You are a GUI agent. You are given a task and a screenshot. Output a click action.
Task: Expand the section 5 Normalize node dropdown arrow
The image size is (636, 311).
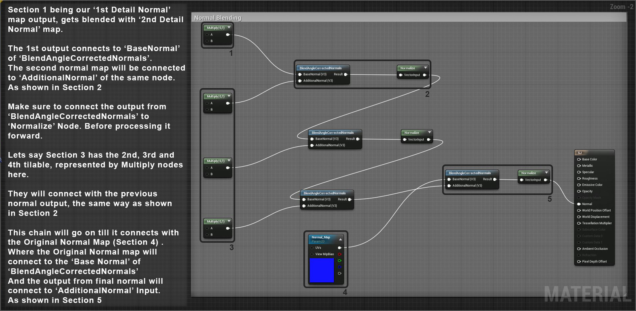(546, 173)
